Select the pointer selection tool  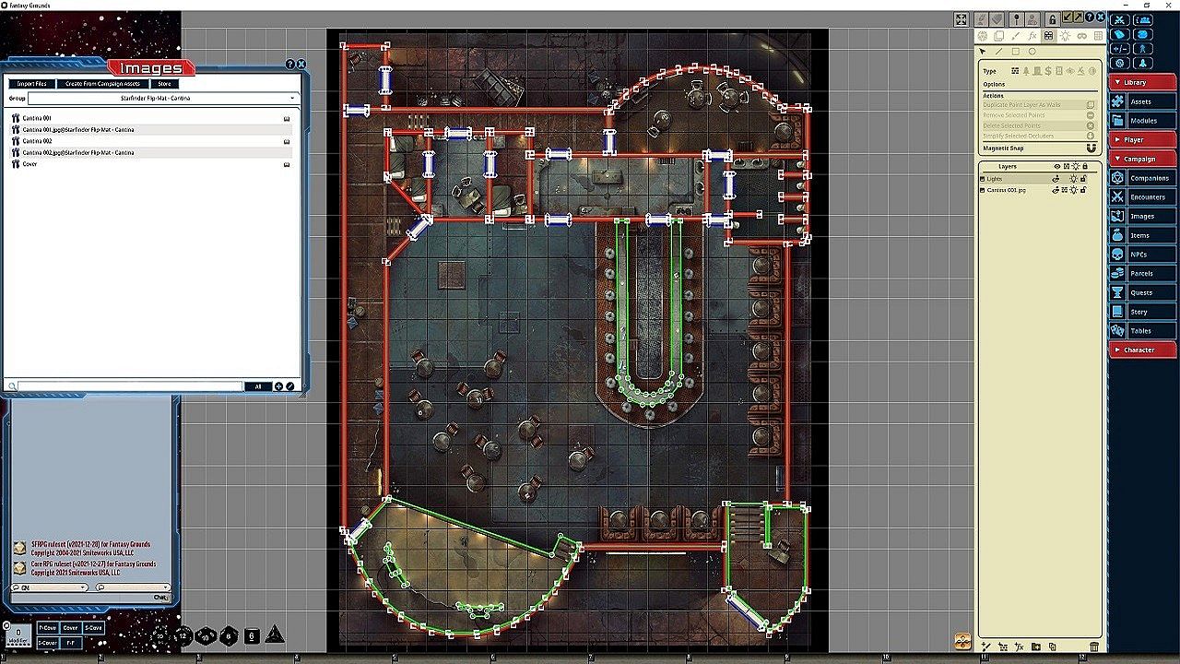click(x=983, y=52)
